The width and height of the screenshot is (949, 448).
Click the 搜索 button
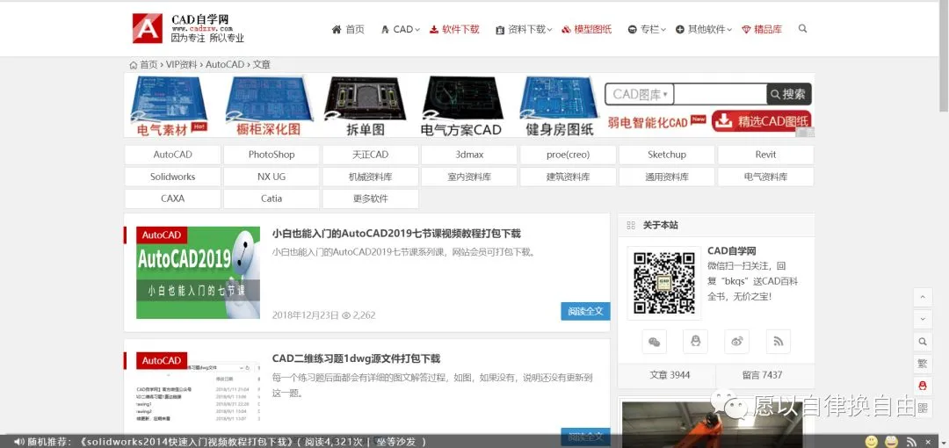788,95
